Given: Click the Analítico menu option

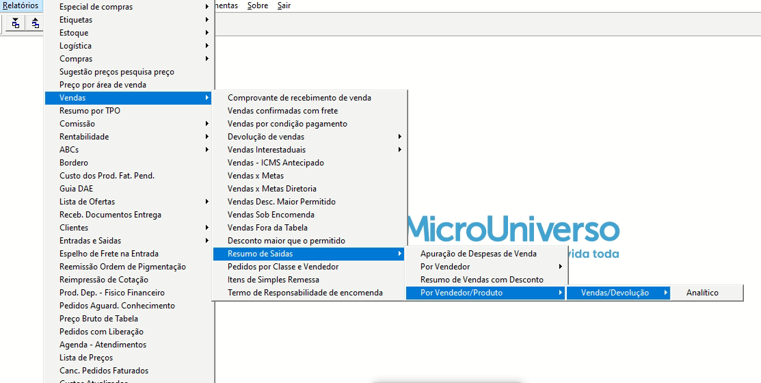Looking at the screenshot, I should (707, 293).
